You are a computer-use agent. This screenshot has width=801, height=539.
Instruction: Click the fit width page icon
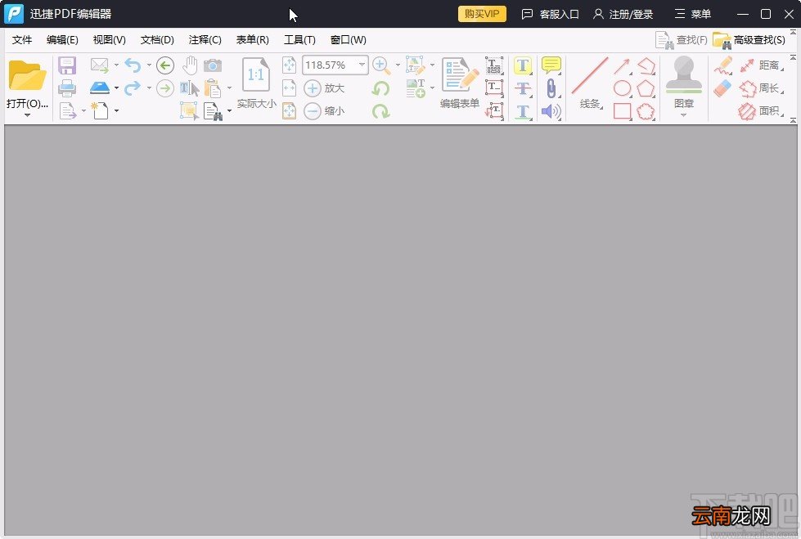pyautogui.click(x=289, y=88)
